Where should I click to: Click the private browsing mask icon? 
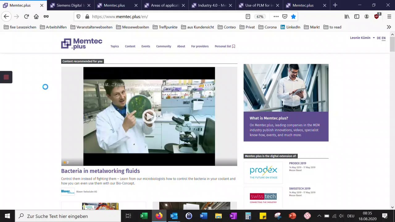pos(46,17)
